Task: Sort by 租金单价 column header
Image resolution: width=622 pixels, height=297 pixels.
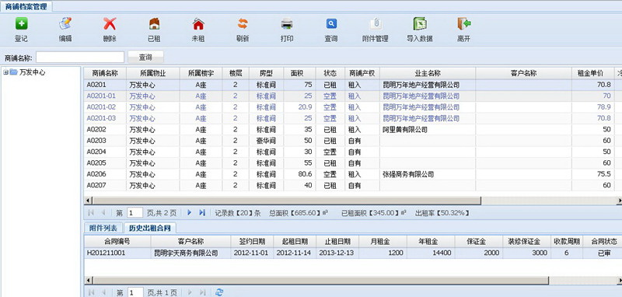Action: tap(593, 73)
